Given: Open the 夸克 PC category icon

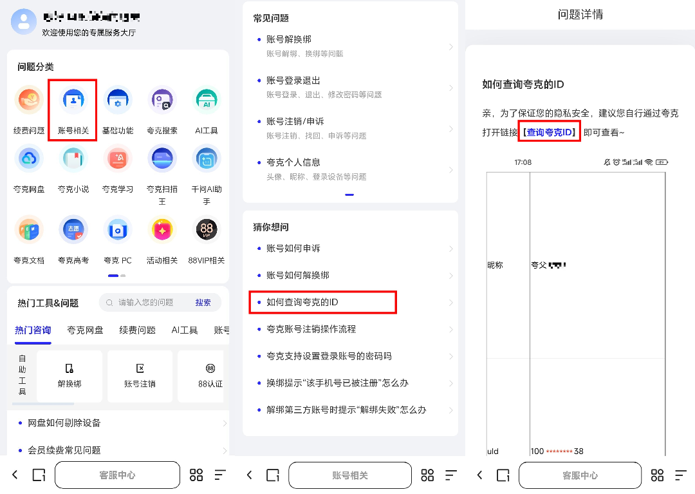Looking at the screenshot, I should (x=118, y=230).
